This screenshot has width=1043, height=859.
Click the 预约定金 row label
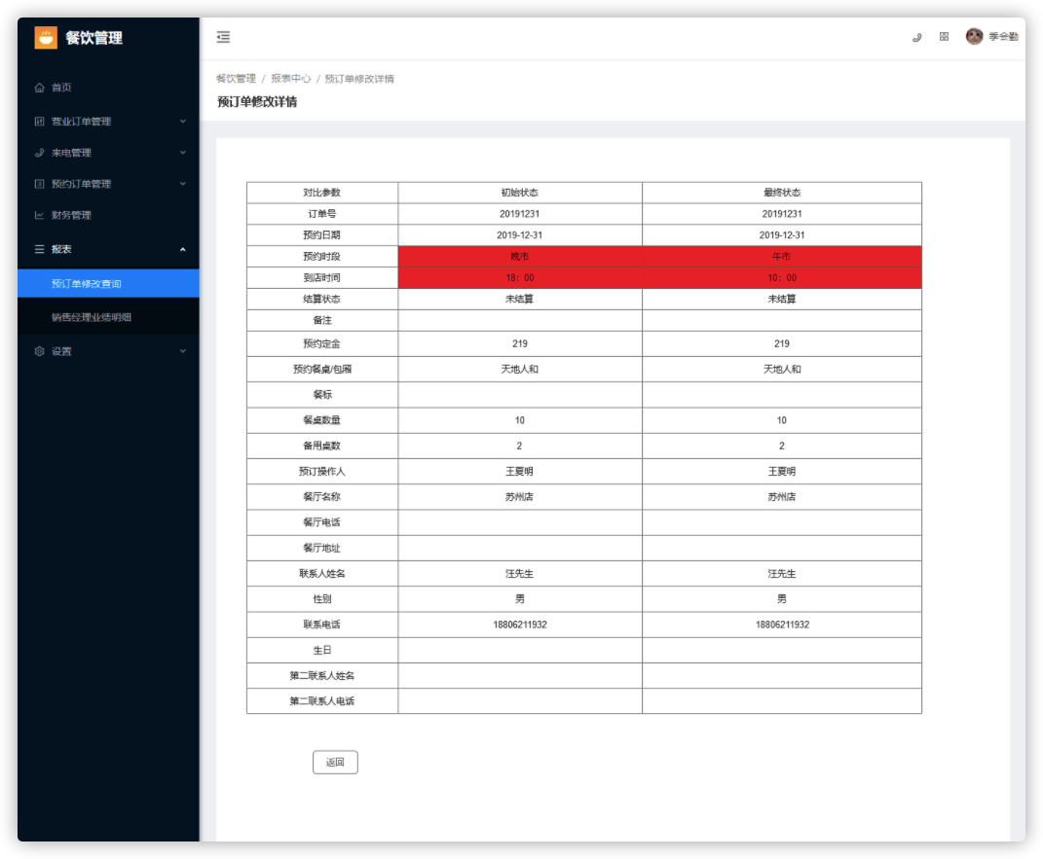point(322,343)
